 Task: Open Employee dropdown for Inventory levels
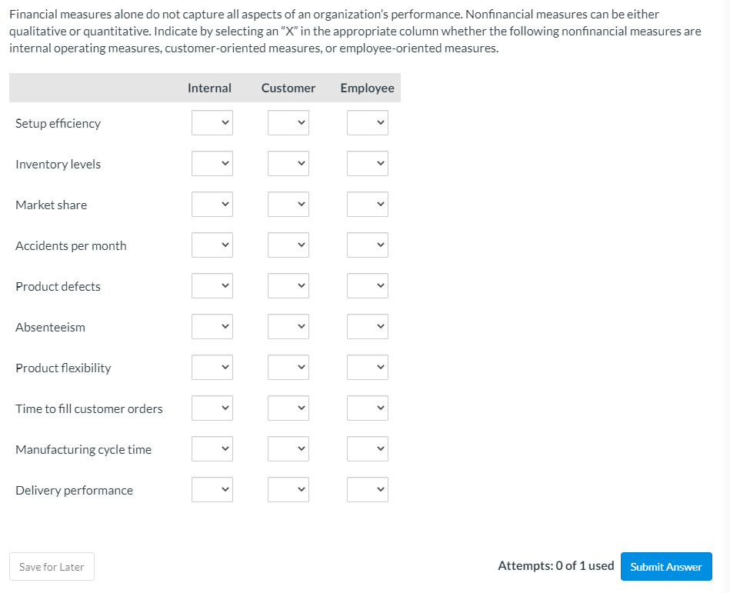[x=367, y=163]
